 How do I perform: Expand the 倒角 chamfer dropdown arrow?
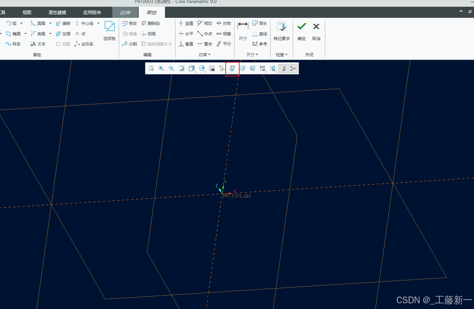50,34
